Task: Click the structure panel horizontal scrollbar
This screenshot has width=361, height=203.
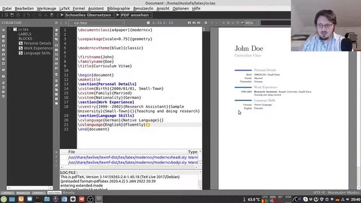Action: (30, 188)
